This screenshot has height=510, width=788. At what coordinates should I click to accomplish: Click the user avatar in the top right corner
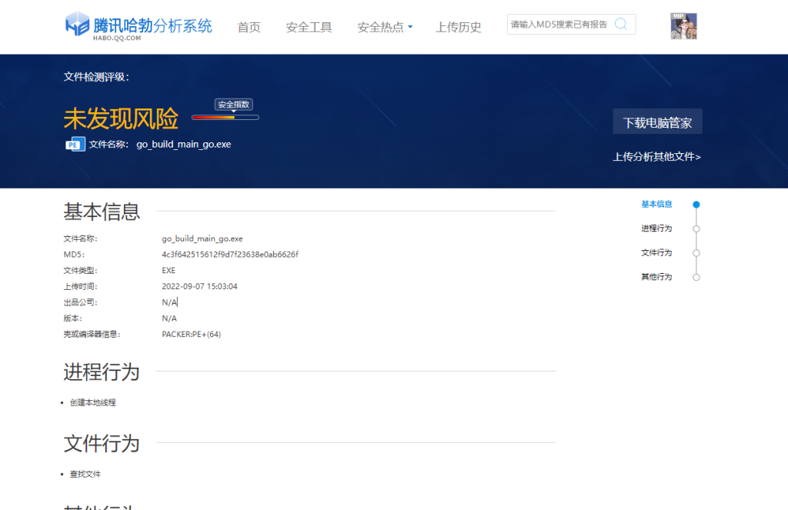coord(683,25)
